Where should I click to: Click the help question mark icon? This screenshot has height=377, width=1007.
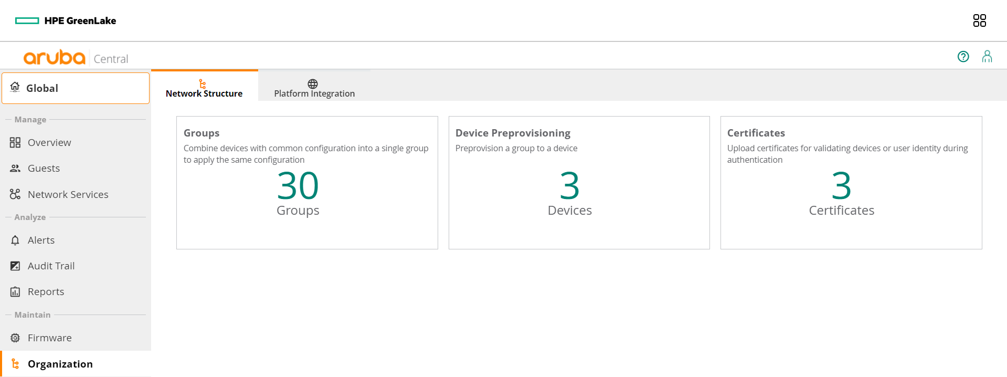[x=963, y=57]
